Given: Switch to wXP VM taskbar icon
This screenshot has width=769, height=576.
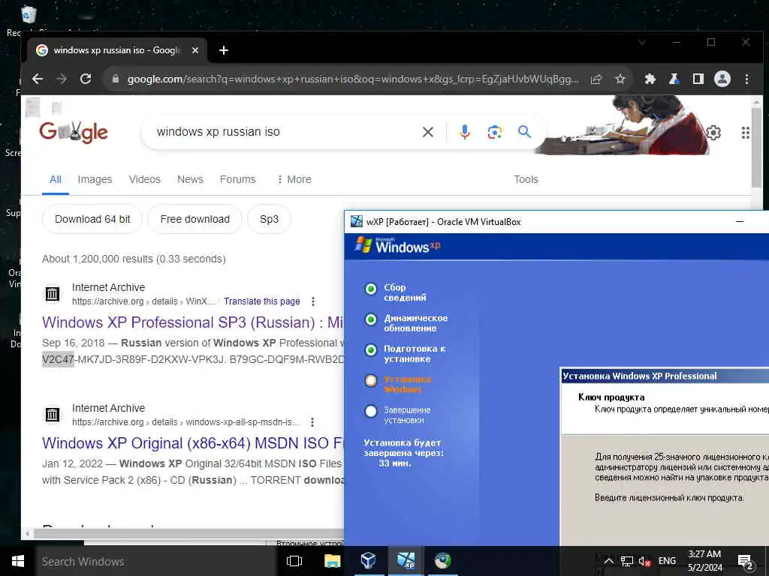Looking at the screenshot, I should click(x=406, y=561).
